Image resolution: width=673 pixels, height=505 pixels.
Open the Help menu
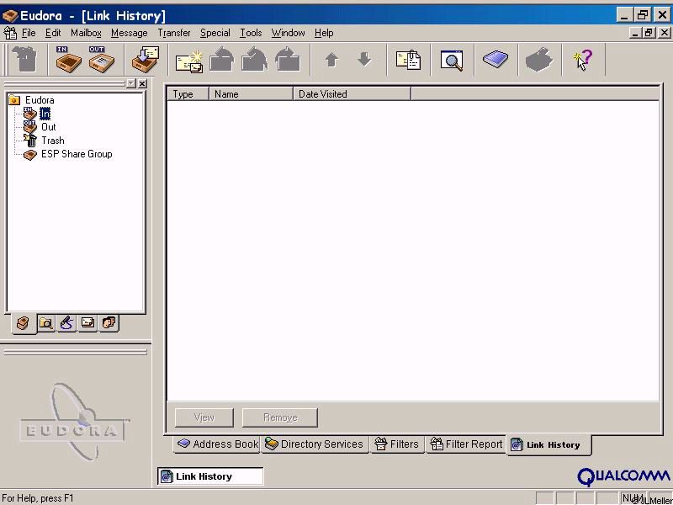[x=324, y=33]
